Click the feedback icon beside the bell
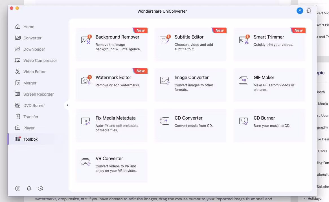Image resolution: width=329 pixels, height=202 pixels. pos(40,188)
